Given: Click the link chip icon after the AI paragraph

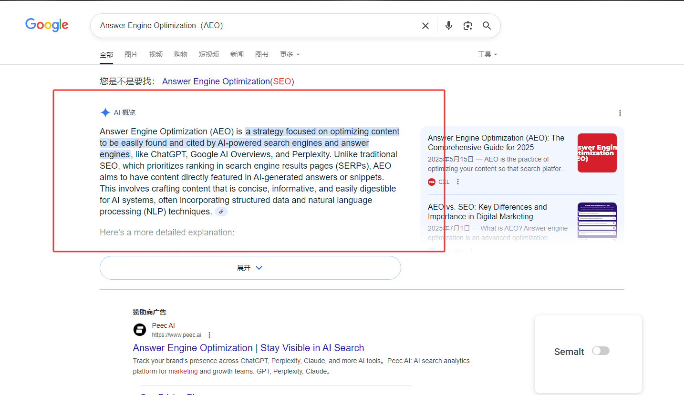Looking at the screenshot, I should click(221, 212).
